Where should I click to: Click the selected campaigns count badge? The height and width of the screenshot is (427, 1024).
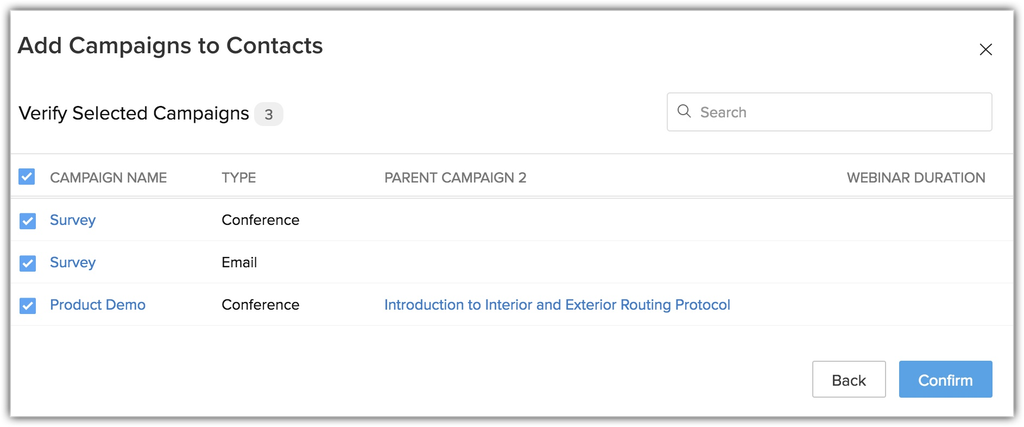(268, 114)
